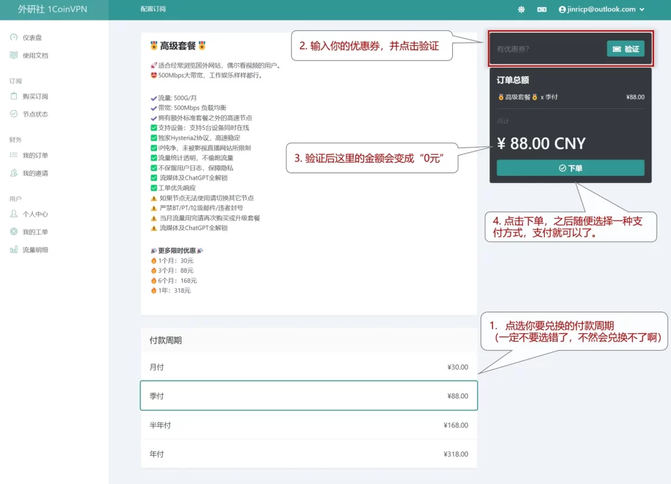
Task: Open 我的订单 menu item
Action: [x=35, y=155]
